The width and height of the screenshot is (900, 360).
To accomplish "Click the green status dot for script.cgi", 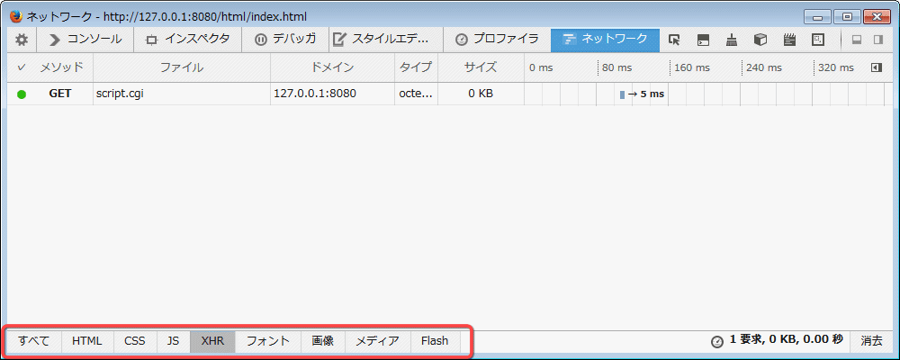I will point(22,94).
